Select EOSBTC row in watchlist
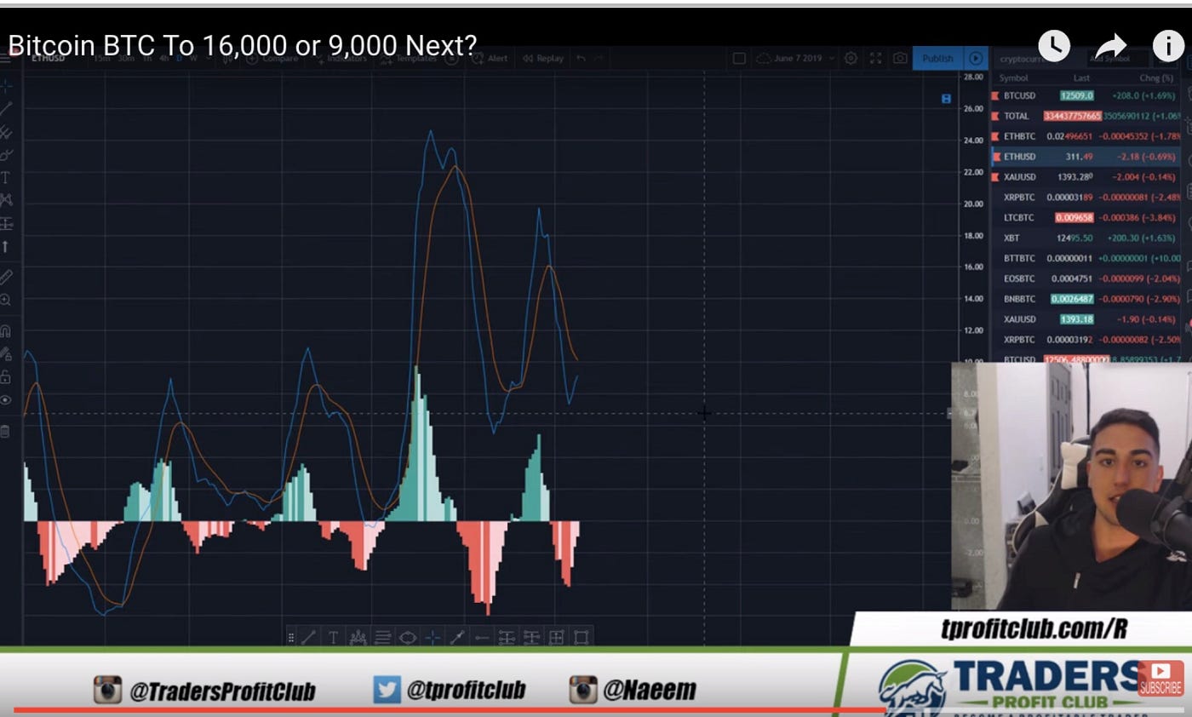The width and height of the screenshot is (1192, 717). [1086, 278]
